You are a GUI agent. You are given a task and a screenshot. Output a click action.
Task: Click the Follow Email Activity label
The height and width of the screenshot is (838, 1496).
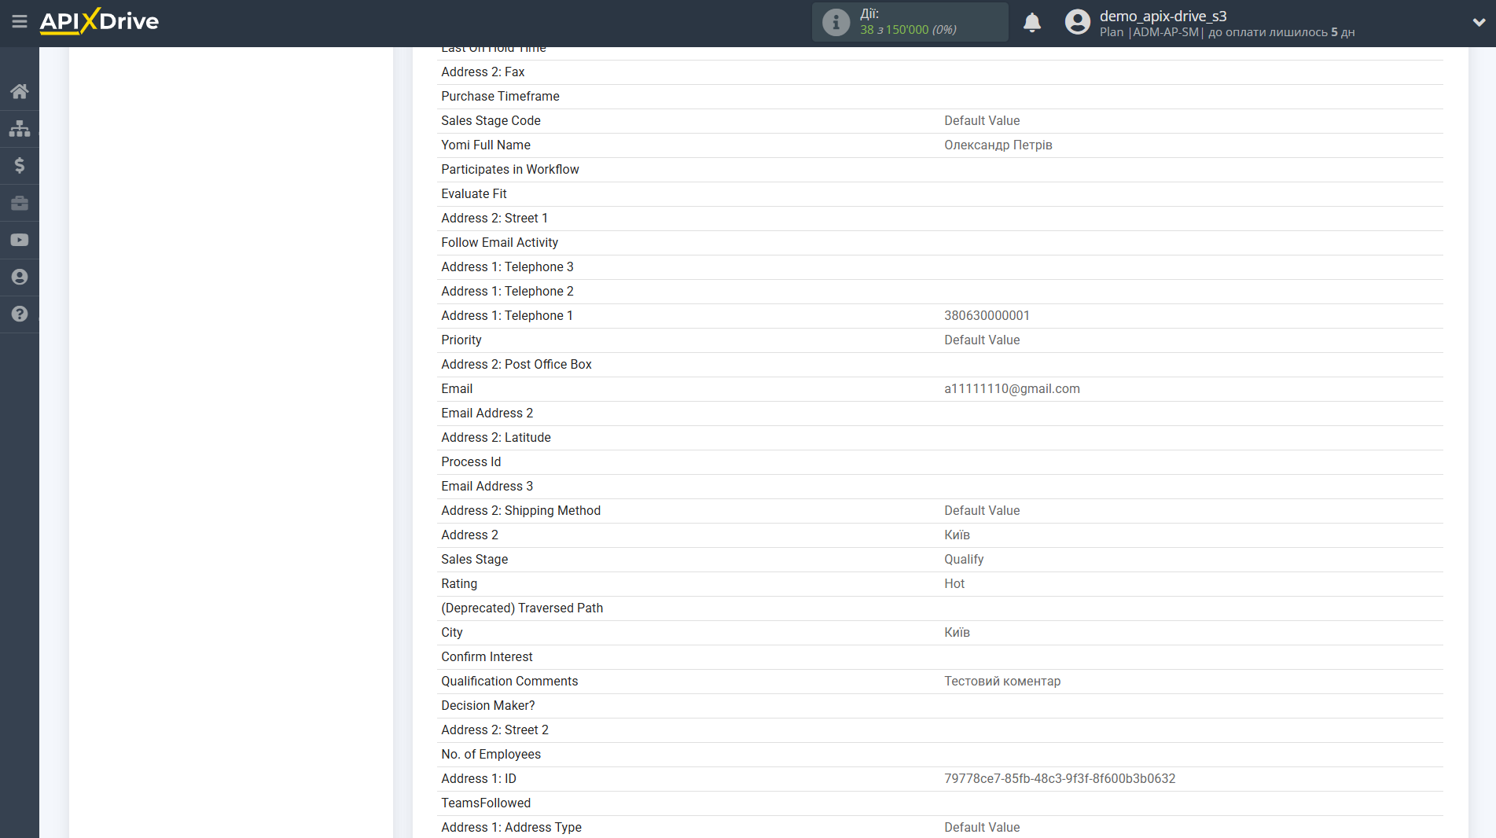499,242
